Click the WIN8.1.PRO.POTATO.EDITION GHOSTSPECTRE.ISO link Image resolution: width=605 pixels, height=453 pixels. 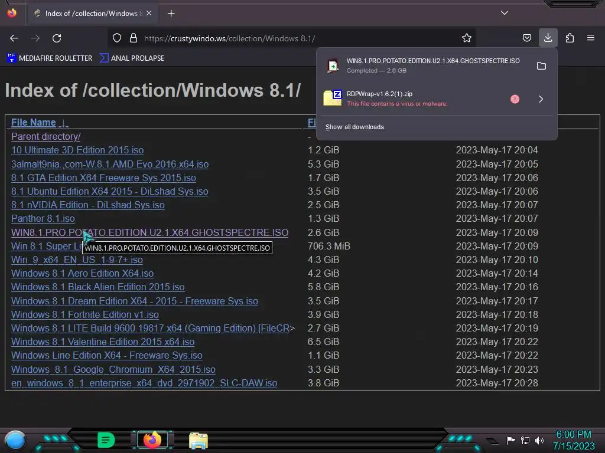point(149,232)
